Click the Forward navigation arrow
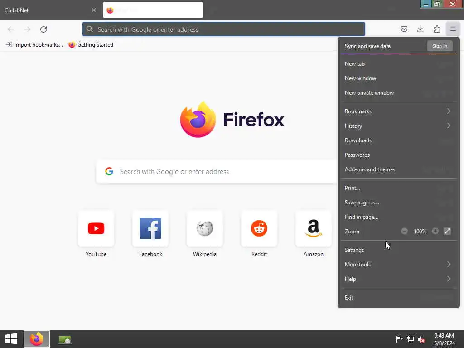Image resolution: width=464 pixels, height=348 pixels. 27,29
